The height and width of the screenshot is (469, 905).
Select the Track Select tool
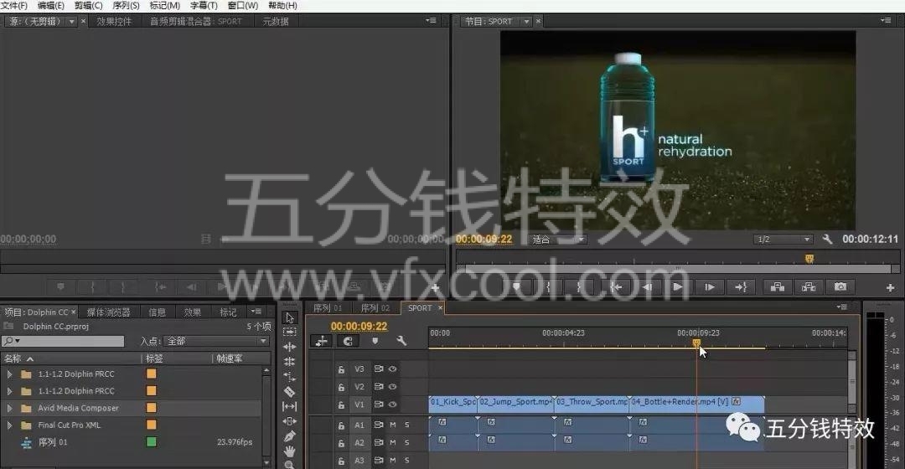coord(290,332)
